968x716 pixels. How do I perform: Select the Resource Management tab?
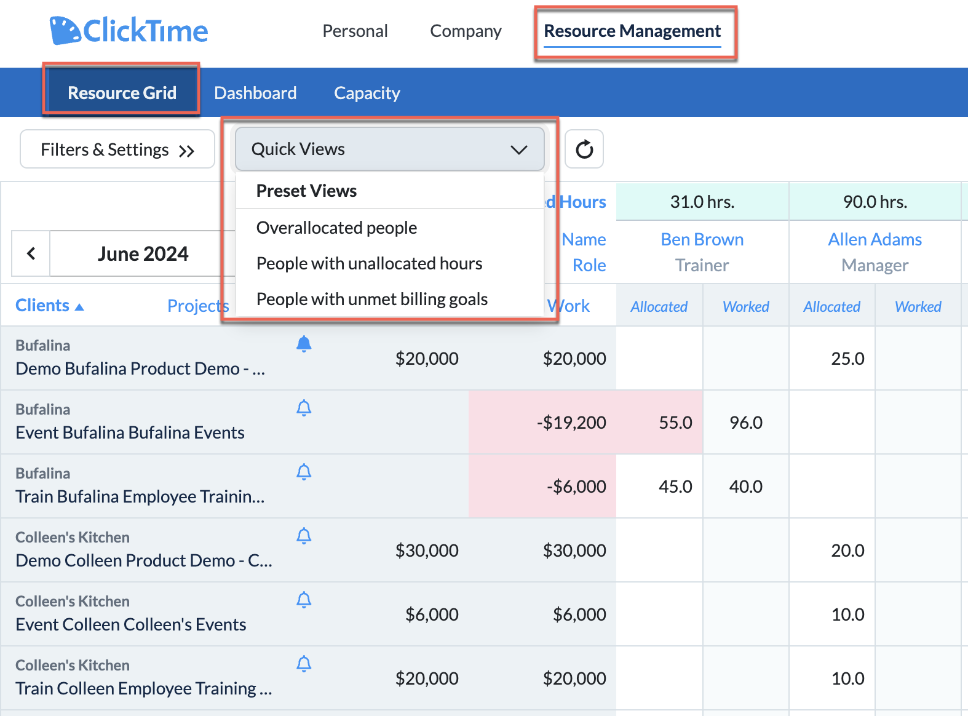click(632, 31)
